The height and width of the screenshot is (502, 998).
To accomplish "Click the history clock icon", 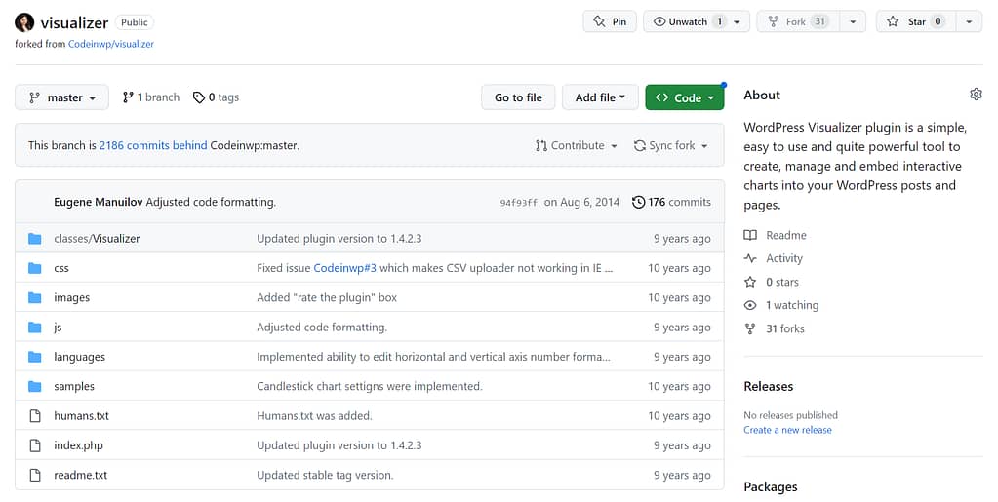I will (x=638, y=202).
